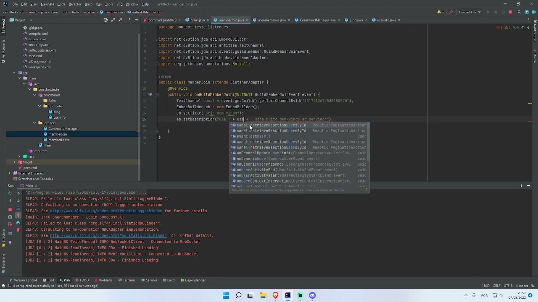
Task: Stop the running app from the top toolbar
Action: (510, 12)
